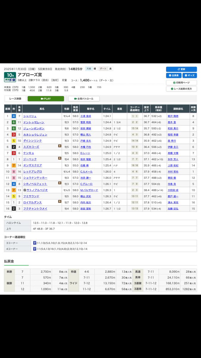Click the 更新 refresh button
201x358 pixels.
pyautogui.click(x=181, y=69)
